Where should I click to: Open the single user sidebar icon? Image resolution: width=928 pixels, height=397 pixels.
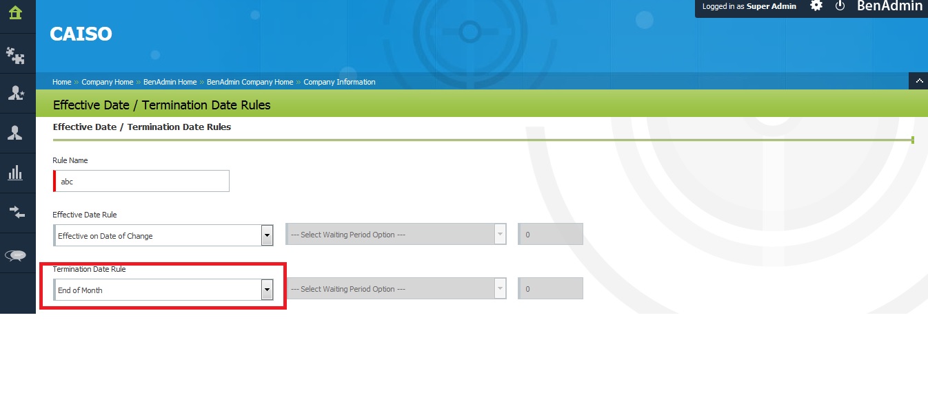click(15, 133)
